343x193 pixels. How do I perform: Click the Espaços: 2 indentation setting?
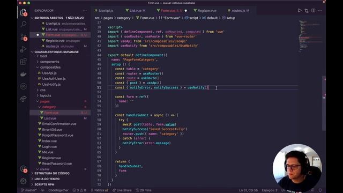[270, 190]
